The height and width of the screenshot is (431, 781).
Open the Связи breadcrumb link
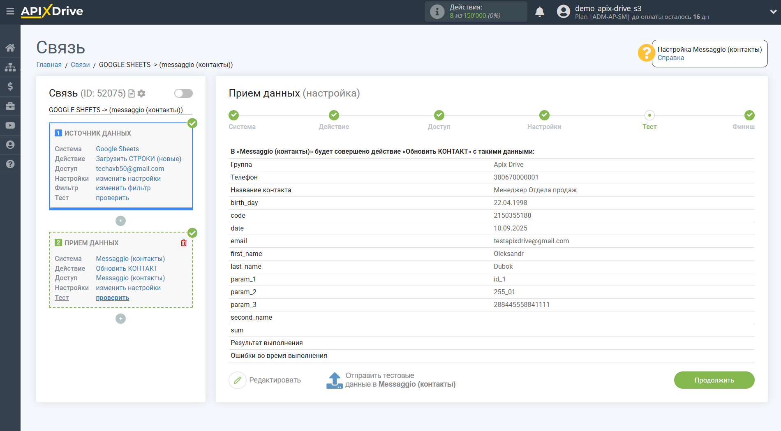point(80,65)
